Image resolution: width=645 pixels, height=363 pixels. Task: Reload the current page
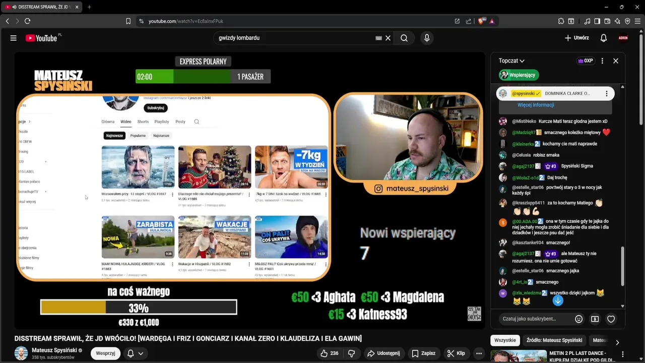click(28, 21)
